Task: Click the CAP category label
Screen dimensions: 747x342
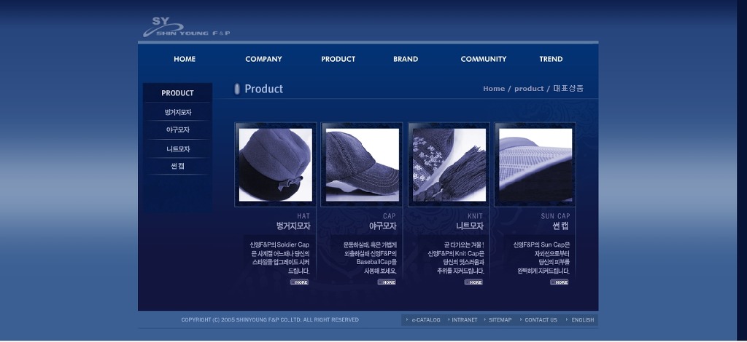Action: pos(390,216)
